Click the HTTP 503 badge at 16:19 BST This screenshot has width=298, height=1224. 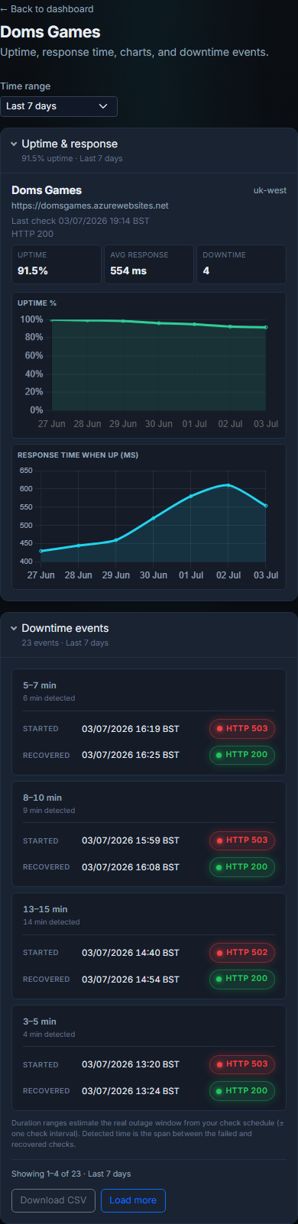tap(242, 728)
